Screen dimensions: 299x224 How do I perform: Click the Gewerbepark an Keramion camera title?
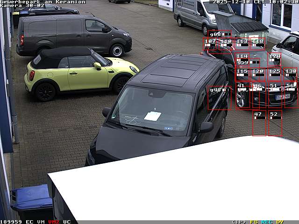pyautogui.click(x=43, y=2)
